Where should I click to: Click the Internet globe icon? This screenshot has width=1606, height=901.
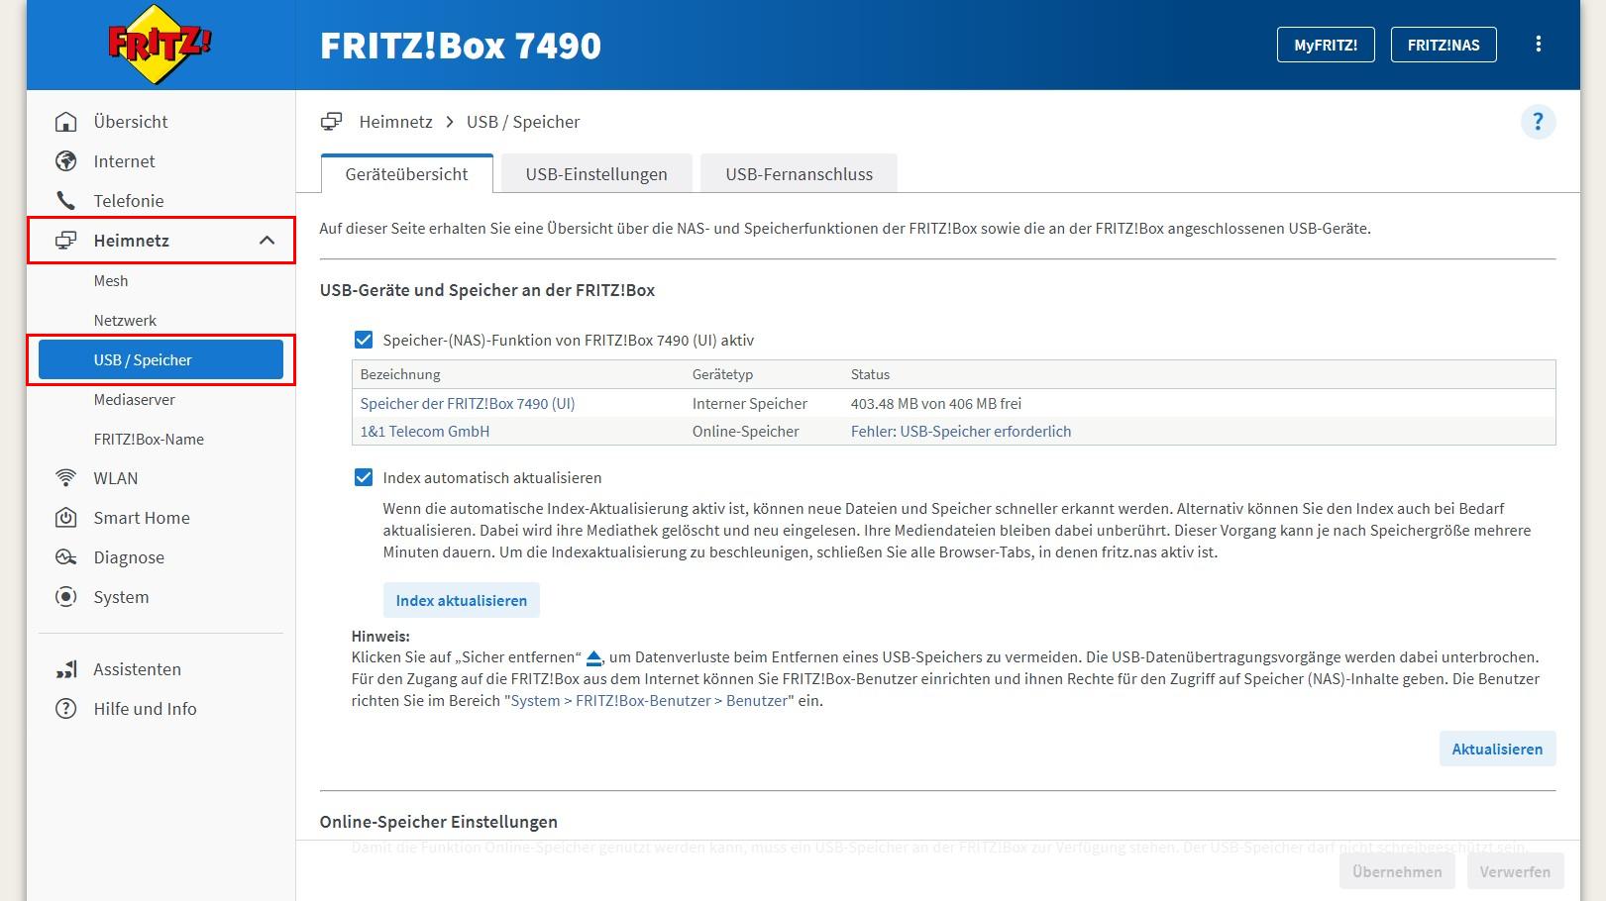tap(66, 161)
